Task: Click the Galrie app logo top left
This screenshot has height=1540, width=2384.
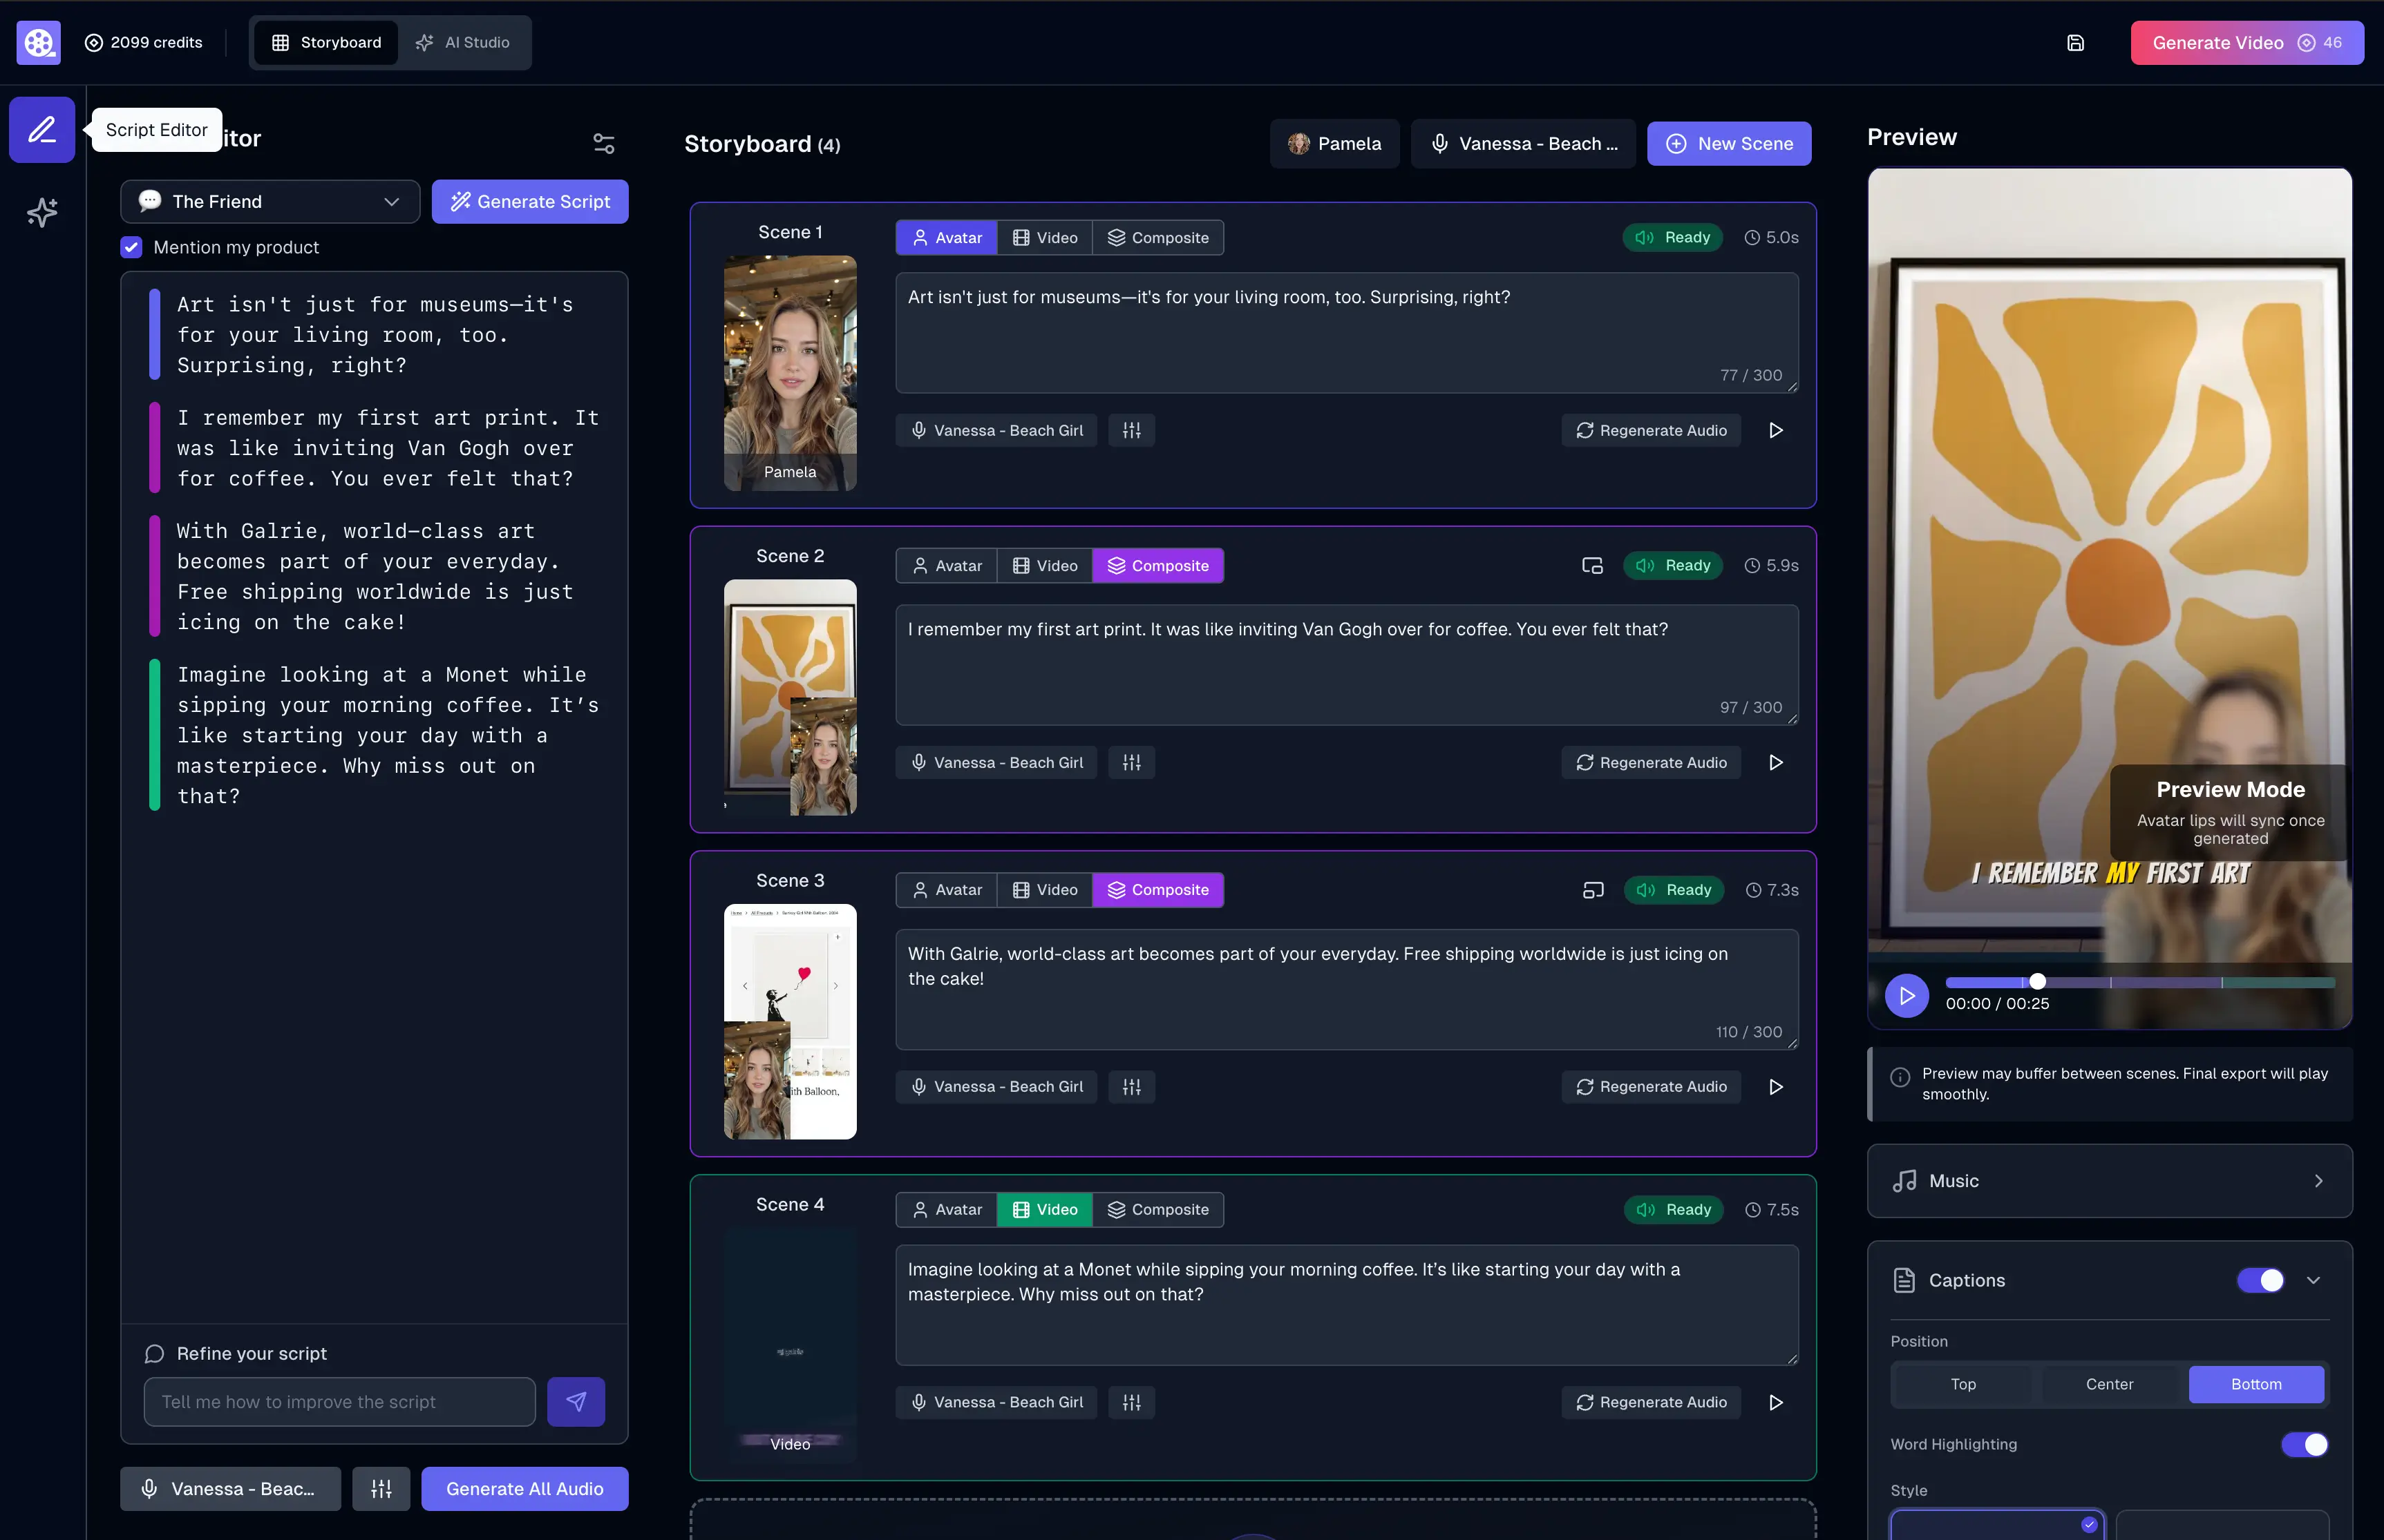Action: 38,42
